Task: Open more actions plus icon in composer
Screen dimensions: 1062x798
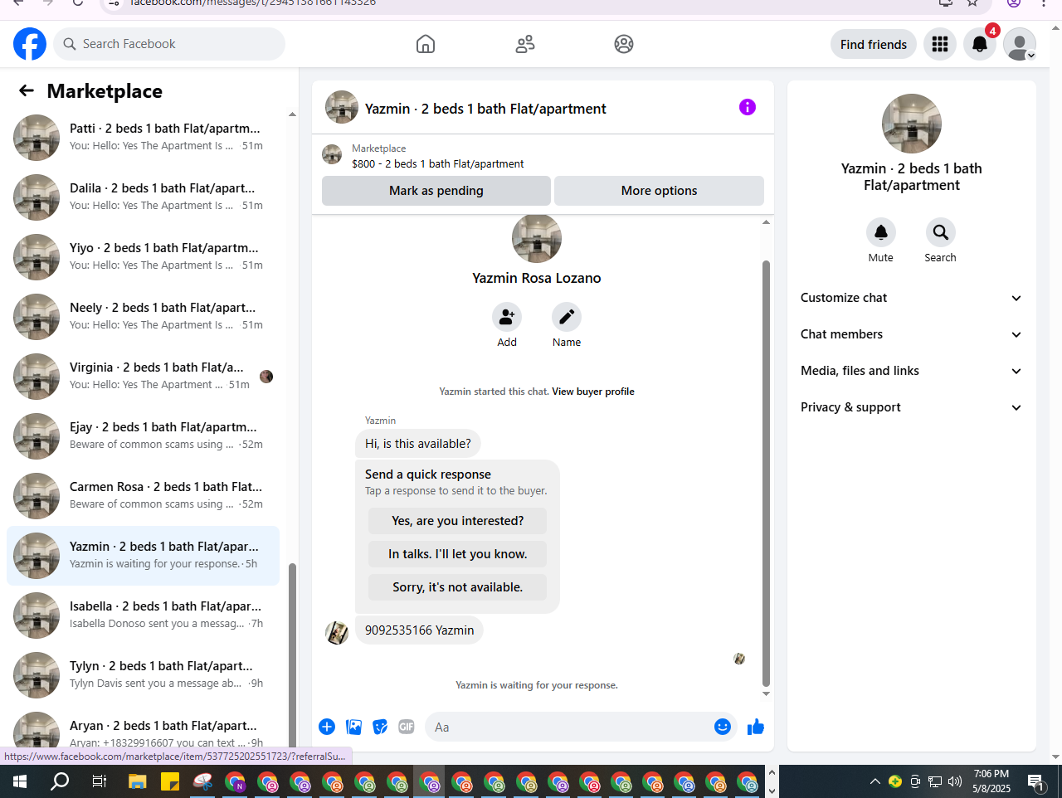Action: pos(327,727)
